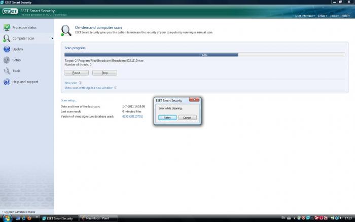Viewport: 355px width, 222px height.
Task: Select Computer scan in sidebar
Action: (27, 38)
